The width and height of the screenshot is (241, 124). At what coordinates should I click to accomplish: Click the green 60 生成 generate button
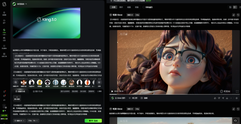click(93, 121)
